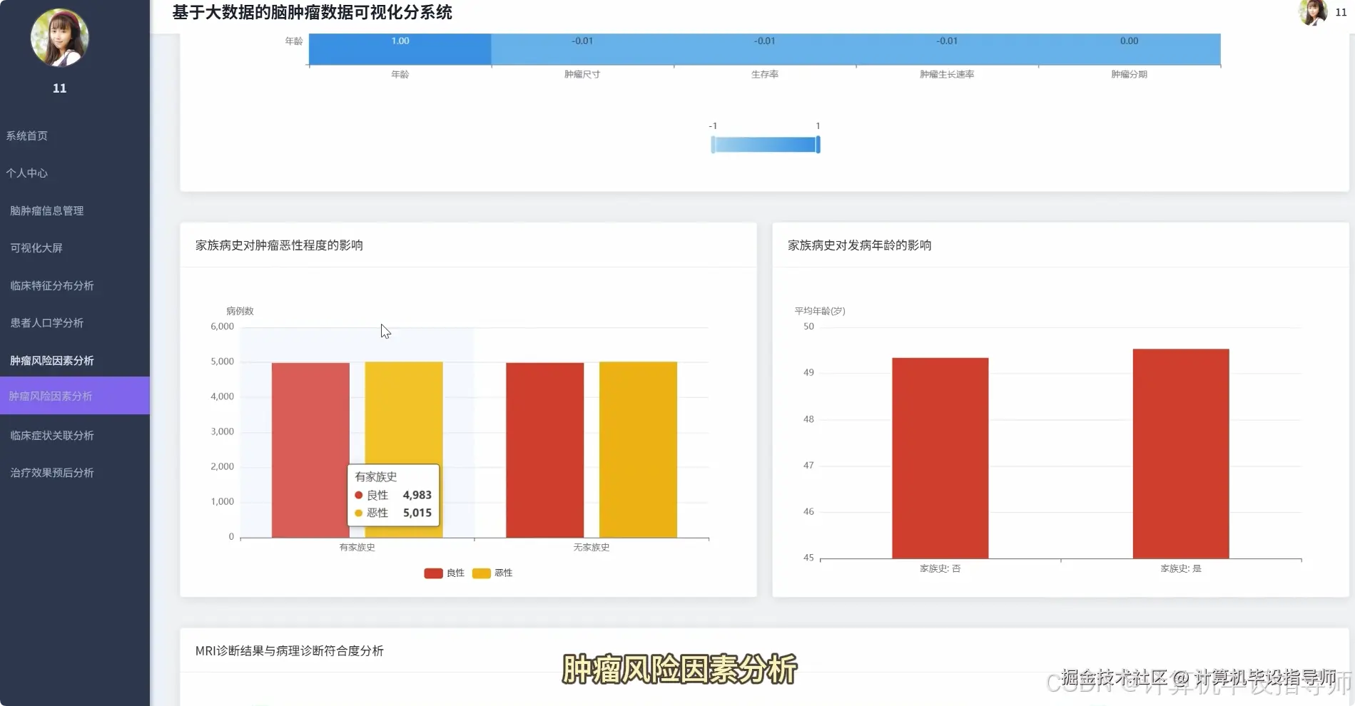Click the username 11 below the sidebar avatar
The height and width of the screenshot is (706, 1355).
pyautogui.click(x=60, y=88)
